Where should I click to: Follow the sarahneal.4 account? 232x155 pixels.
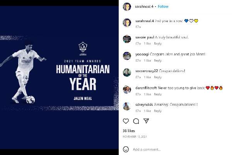(163, 7)
